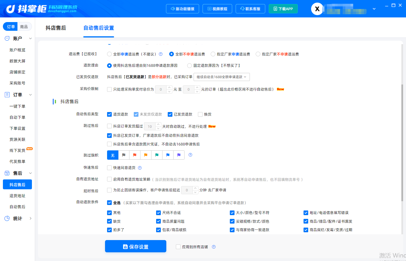Select radio 固定退款原因为【不想买了】
Screen dimensions: 406x261
click(x=190, y=66)
